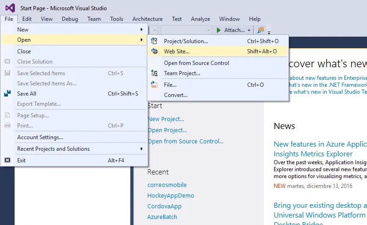
Task: Click the green Attach play icon
Action: click(x=219, y=30)
